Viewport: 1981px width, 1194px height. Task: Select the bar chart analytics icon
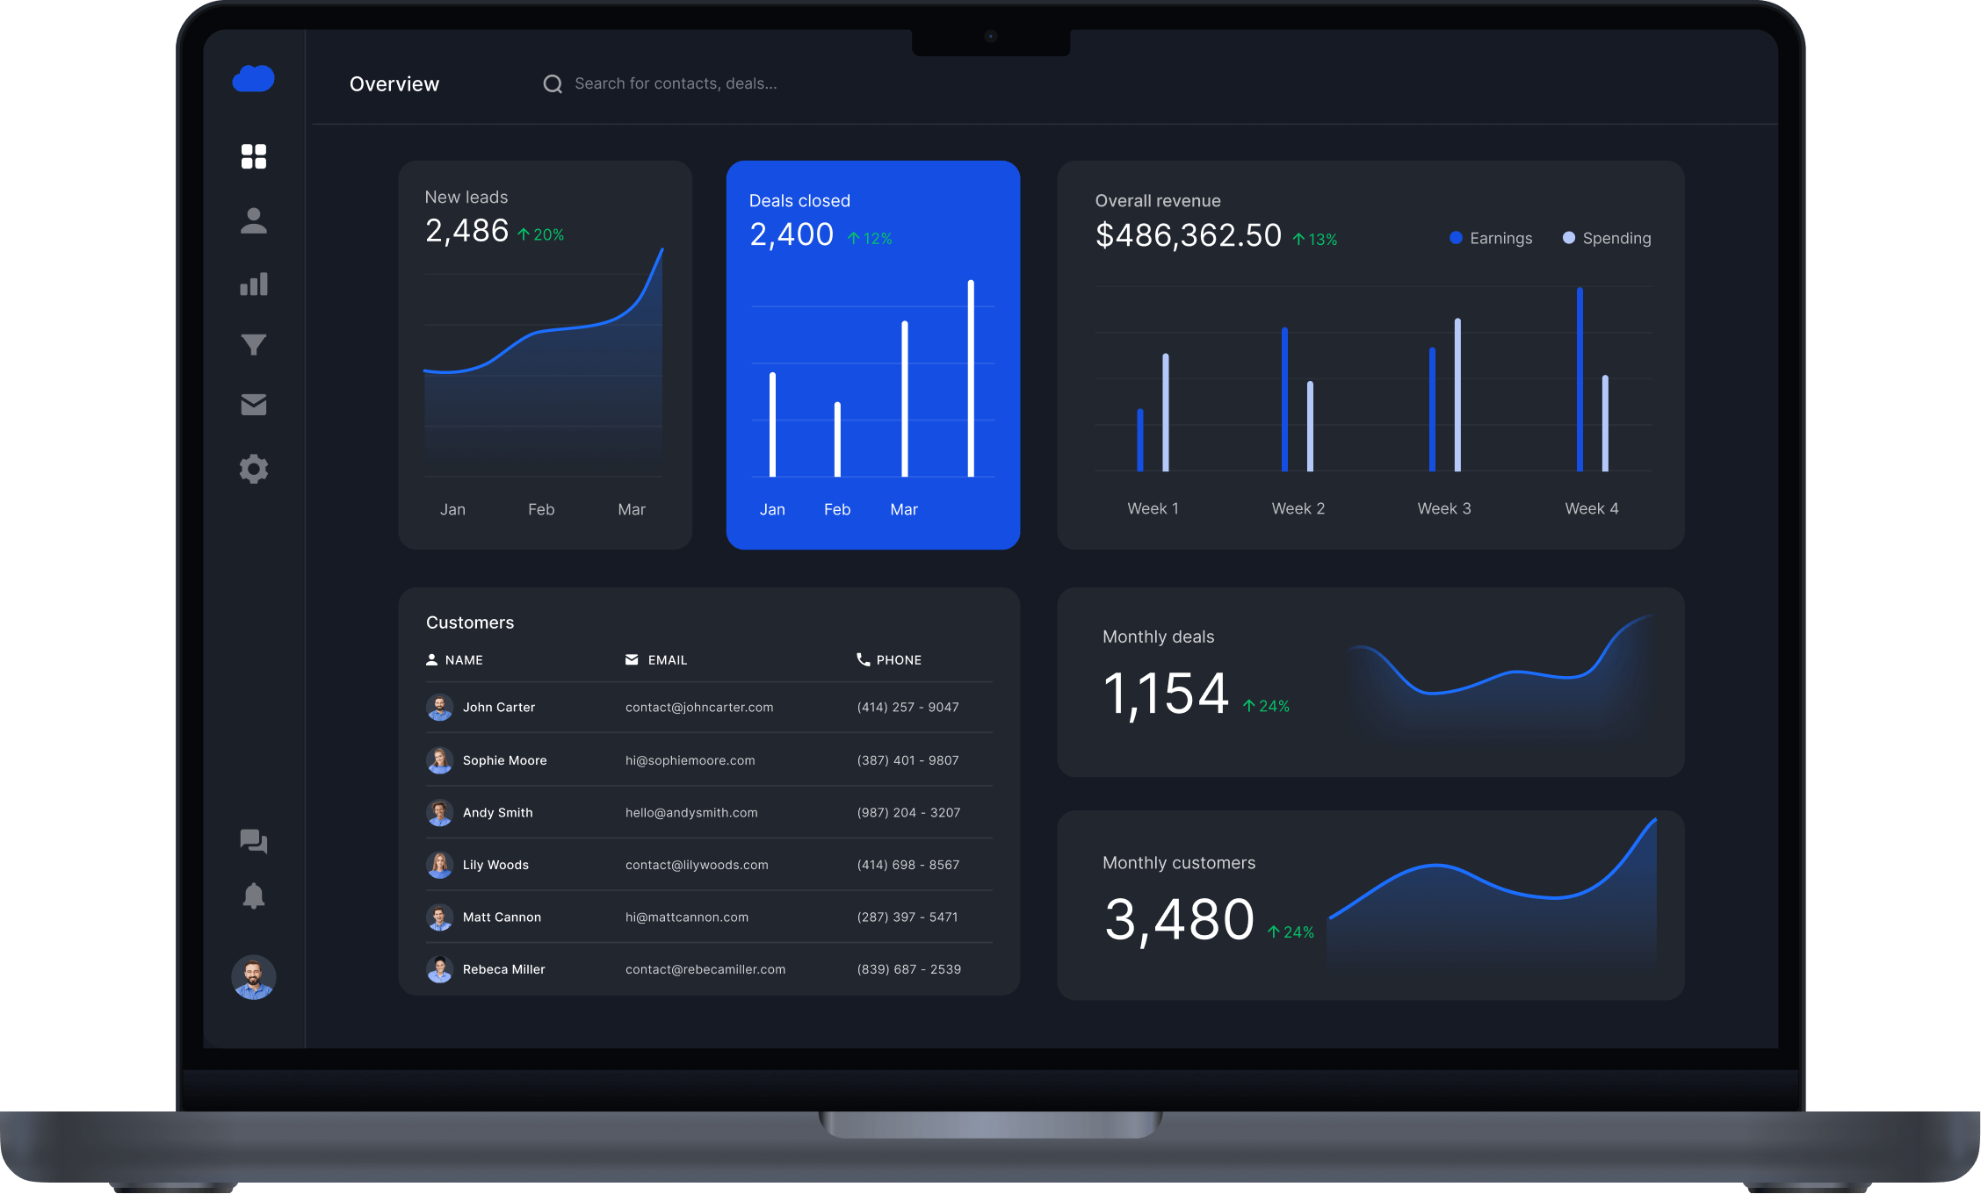(253, 284)
